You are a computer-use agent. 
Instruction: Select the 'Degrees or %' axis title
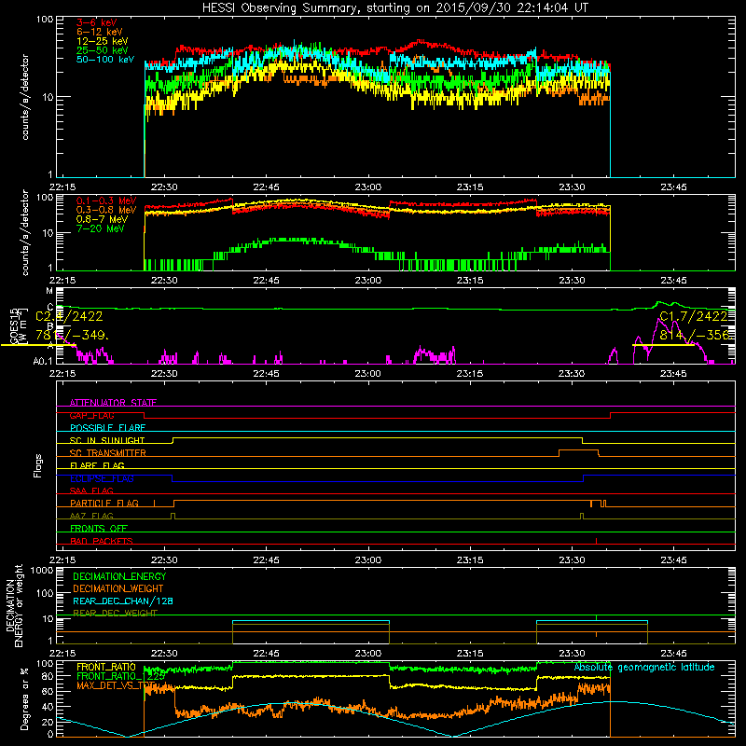[24, 698]
